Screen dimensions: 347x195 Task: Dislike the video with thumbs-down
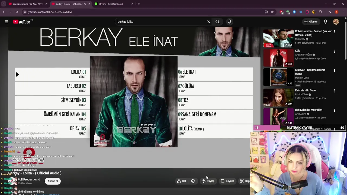(x=193, y=181)
